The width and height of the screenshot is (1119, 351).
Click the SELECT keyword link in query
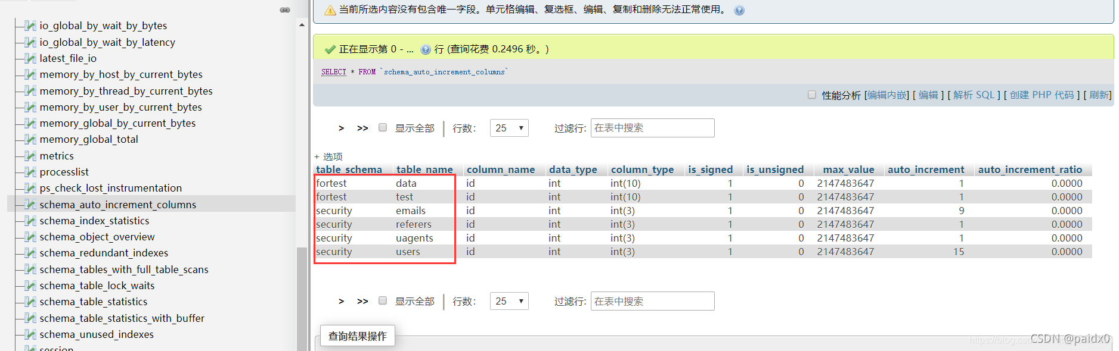(334, 72)
